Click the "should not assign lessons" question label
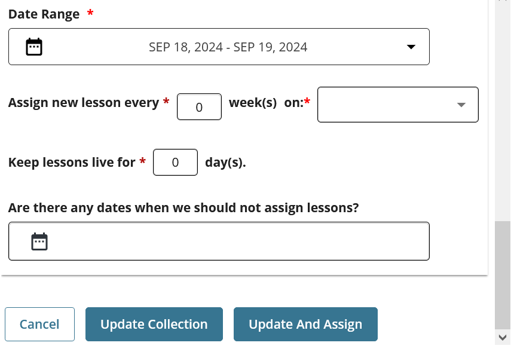Viewport: 511px width, 364px height. tap(183, 208)
